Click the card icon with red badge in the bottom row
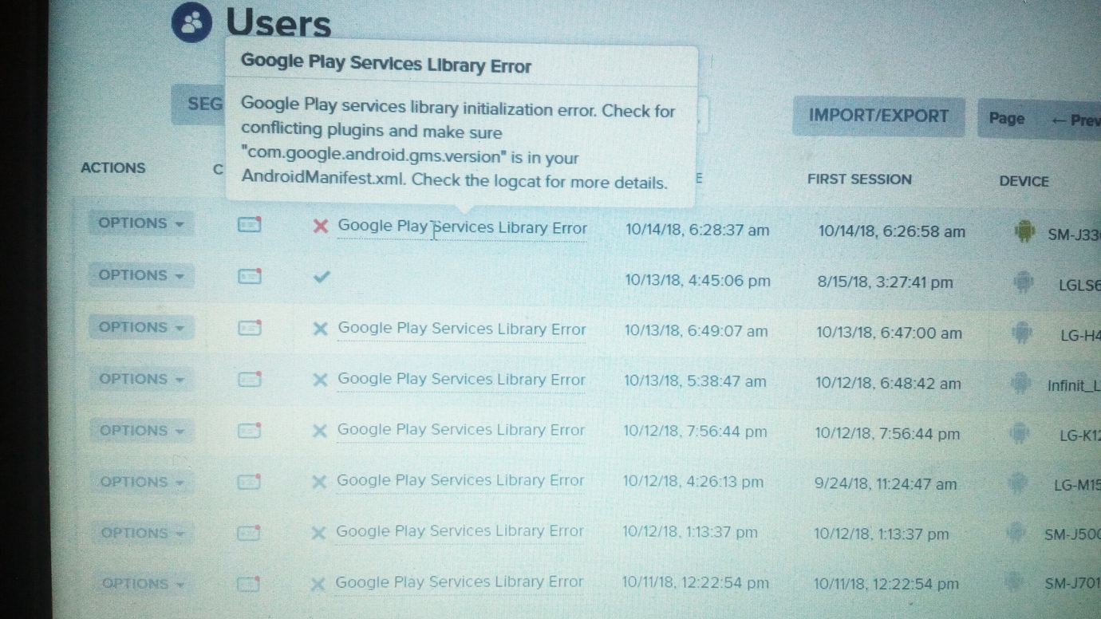 click(x=249, y=583)
